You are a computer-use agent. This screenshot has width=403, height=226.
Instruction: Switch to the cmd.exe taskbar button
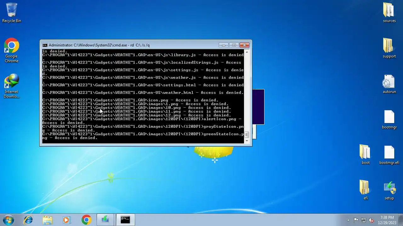tap(125, 220)
